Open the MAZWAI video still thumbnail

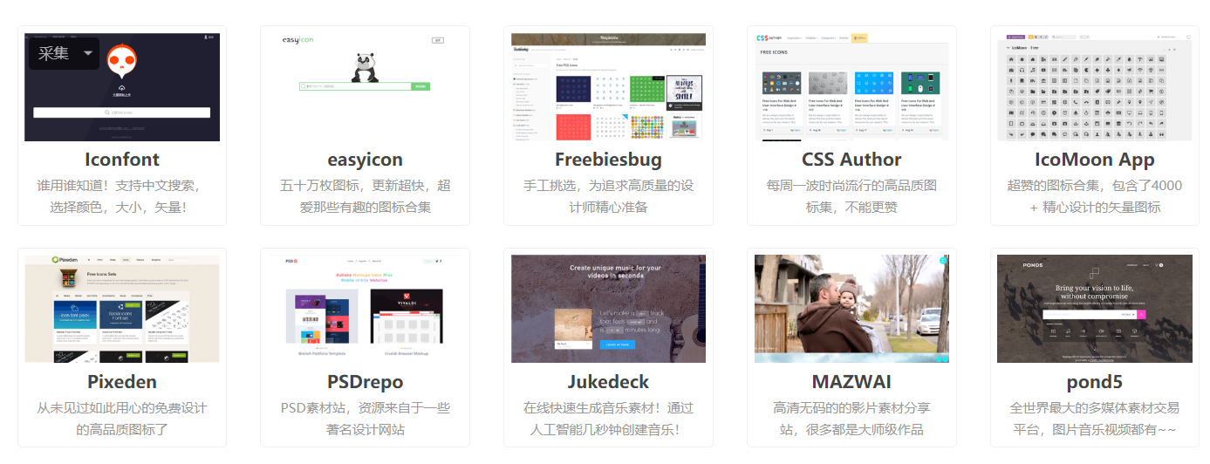coord(851,309)
